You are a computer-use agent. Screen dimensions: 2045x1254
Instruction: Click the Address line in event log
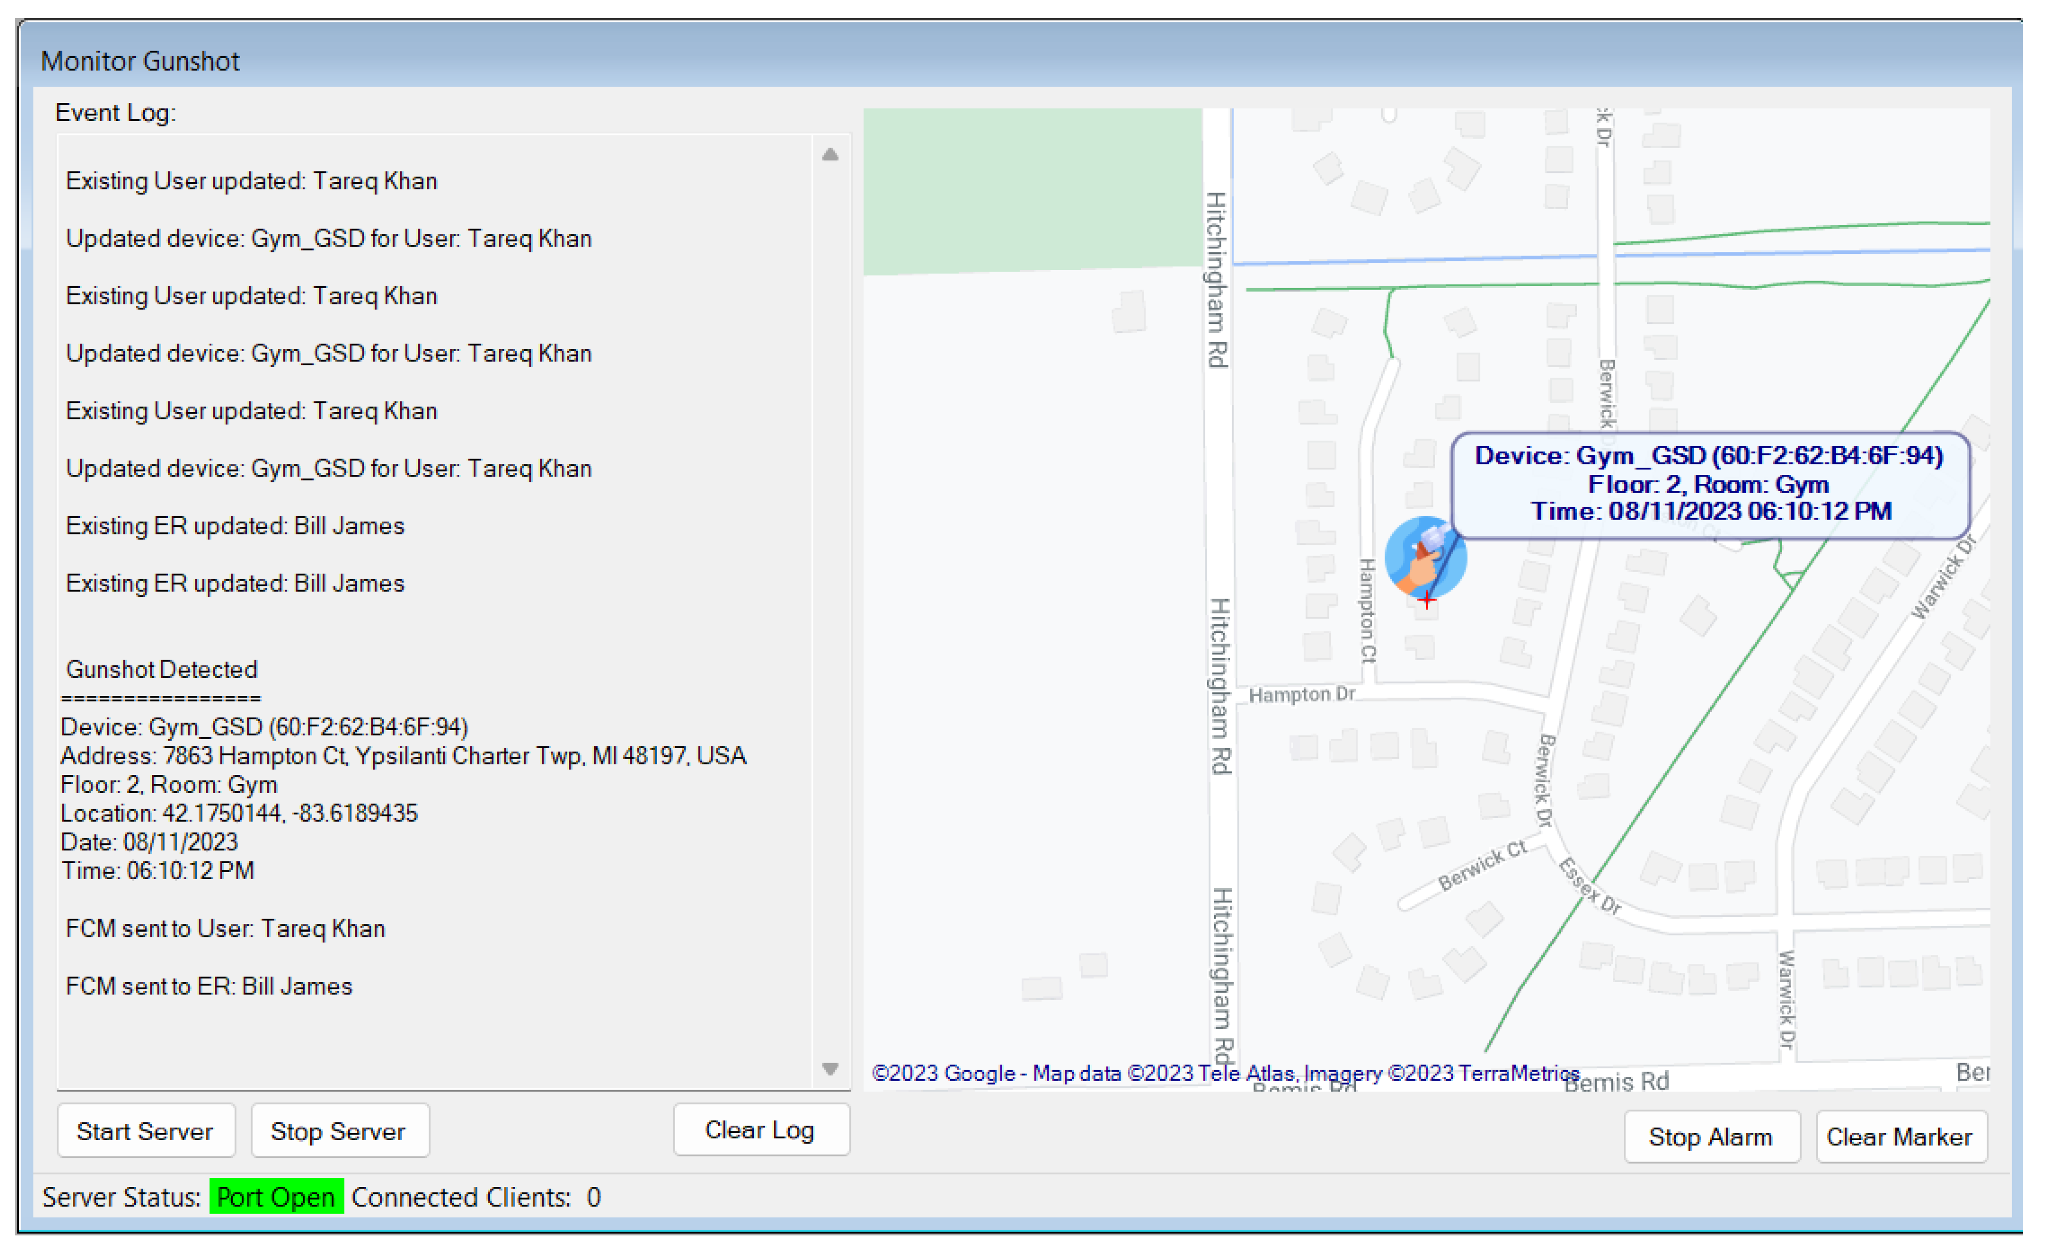pyautogui.click(x=404, y=755)
